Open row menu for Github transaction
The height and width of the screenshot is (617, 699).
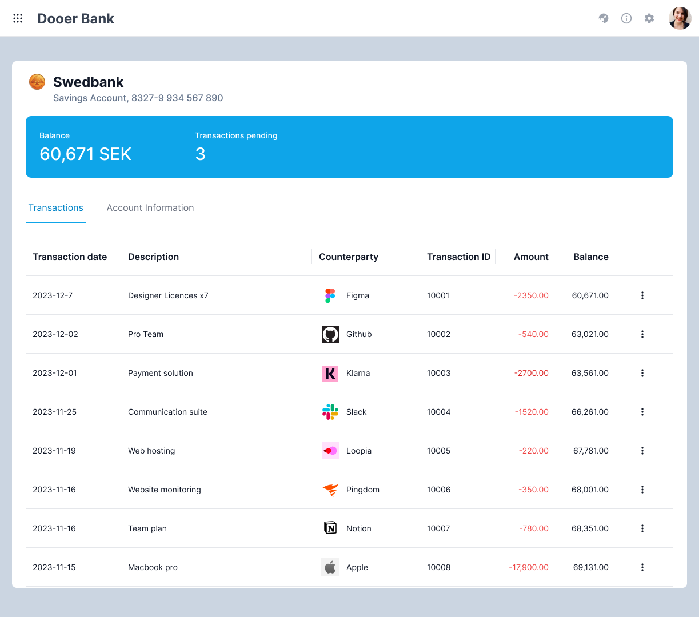click(x=642, y=334)
